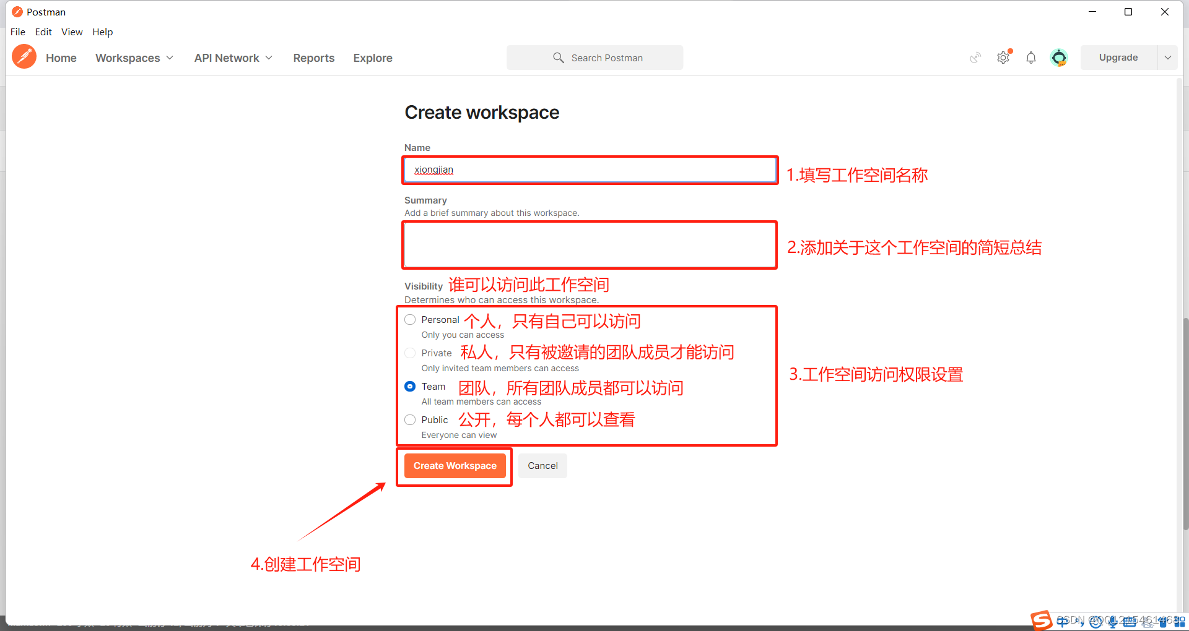Screen dimensions: 1189x631
Task: Click the Sogou input method S logo
Action: coord(1041,620)
